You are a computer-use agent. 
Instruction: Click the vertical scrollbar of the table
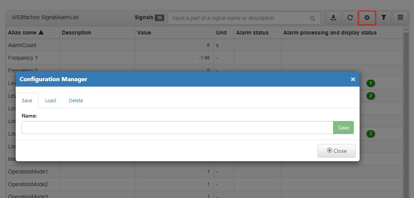click(x=406, y=113)
